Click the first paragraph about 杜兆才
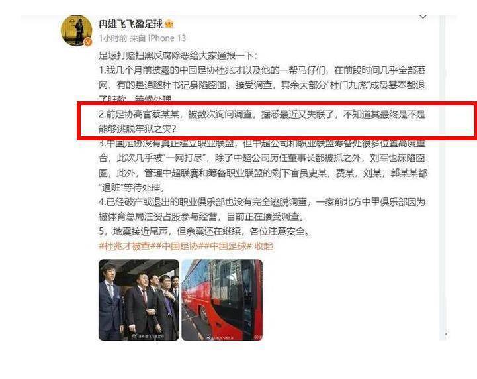 point(262,85)
